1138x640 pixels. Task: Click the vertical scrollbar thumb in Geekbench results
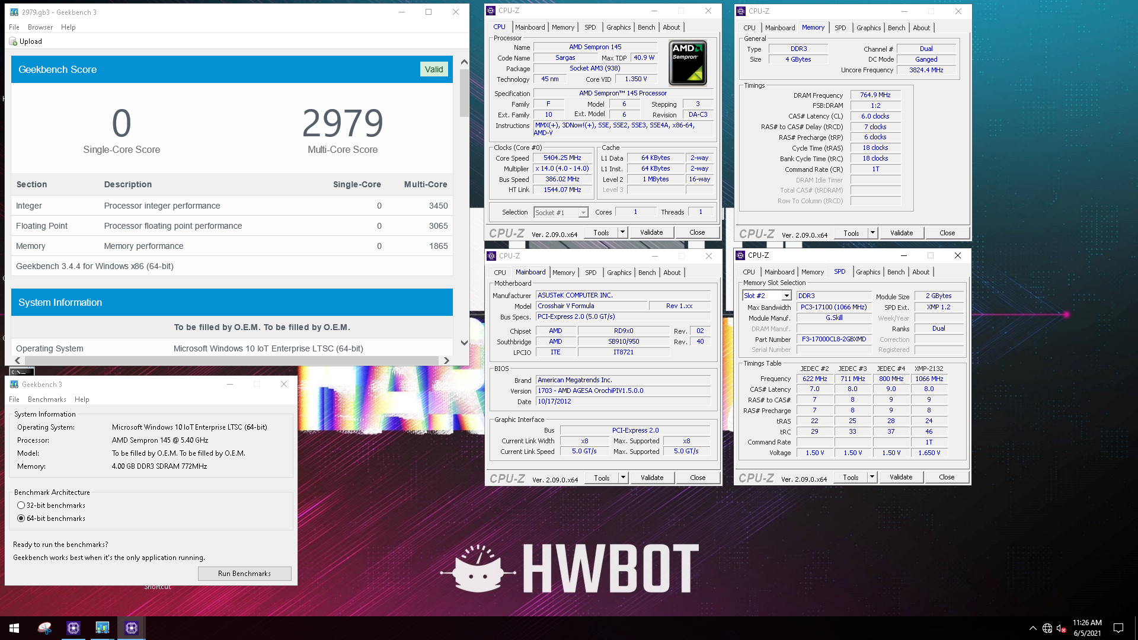click(464, 93)
